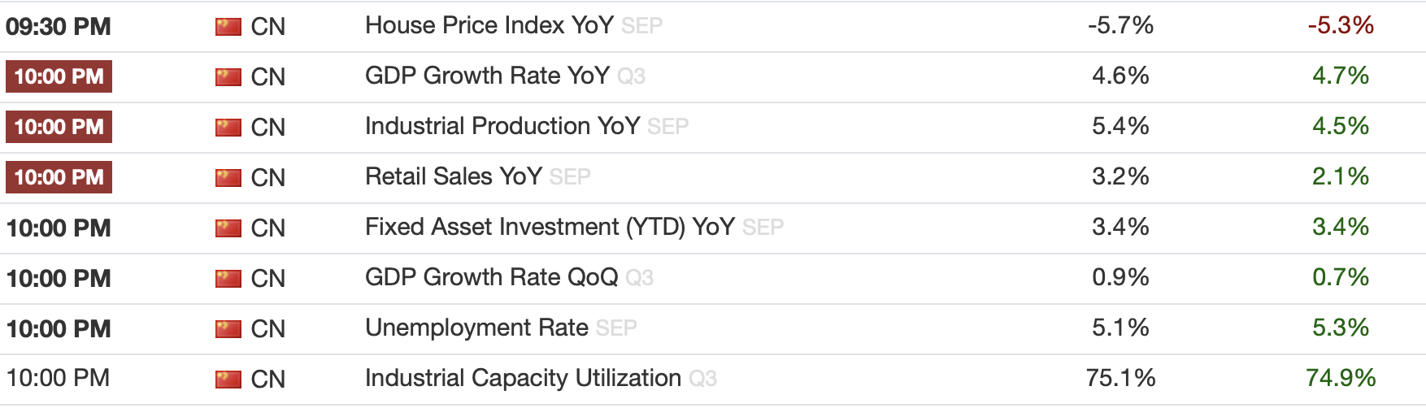Click the red -5.3% House Price value
The image size is (1426, 408).
(x=1341, y=26)
